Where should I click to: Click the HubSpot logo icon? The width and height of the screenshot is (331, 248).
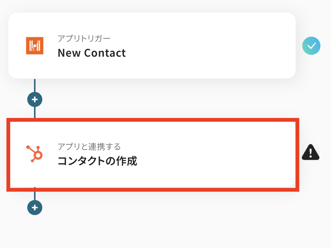[x=35, y=153]
